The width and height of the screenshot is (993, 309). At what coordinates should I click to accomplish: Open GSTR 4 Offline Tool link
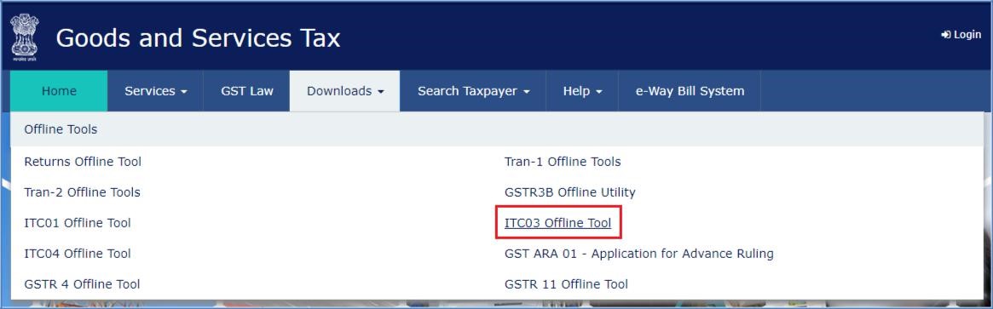[x=83, y=284]
